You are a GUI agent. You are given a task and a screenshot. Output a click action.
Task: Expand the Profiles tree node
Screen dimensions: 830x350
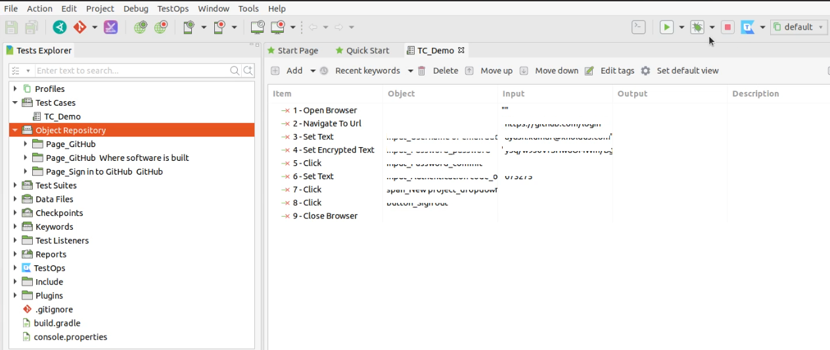point(15,89)
